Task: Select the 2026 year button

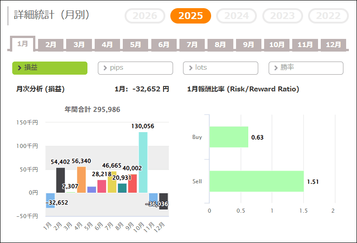Action: pos(145,16)
